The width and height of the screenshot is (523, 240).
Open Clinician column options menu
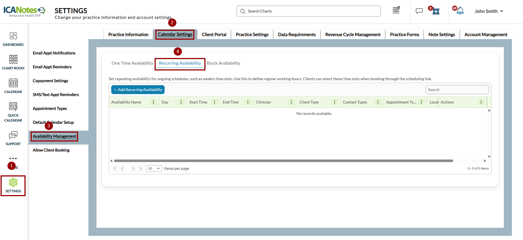coord(291,102)
